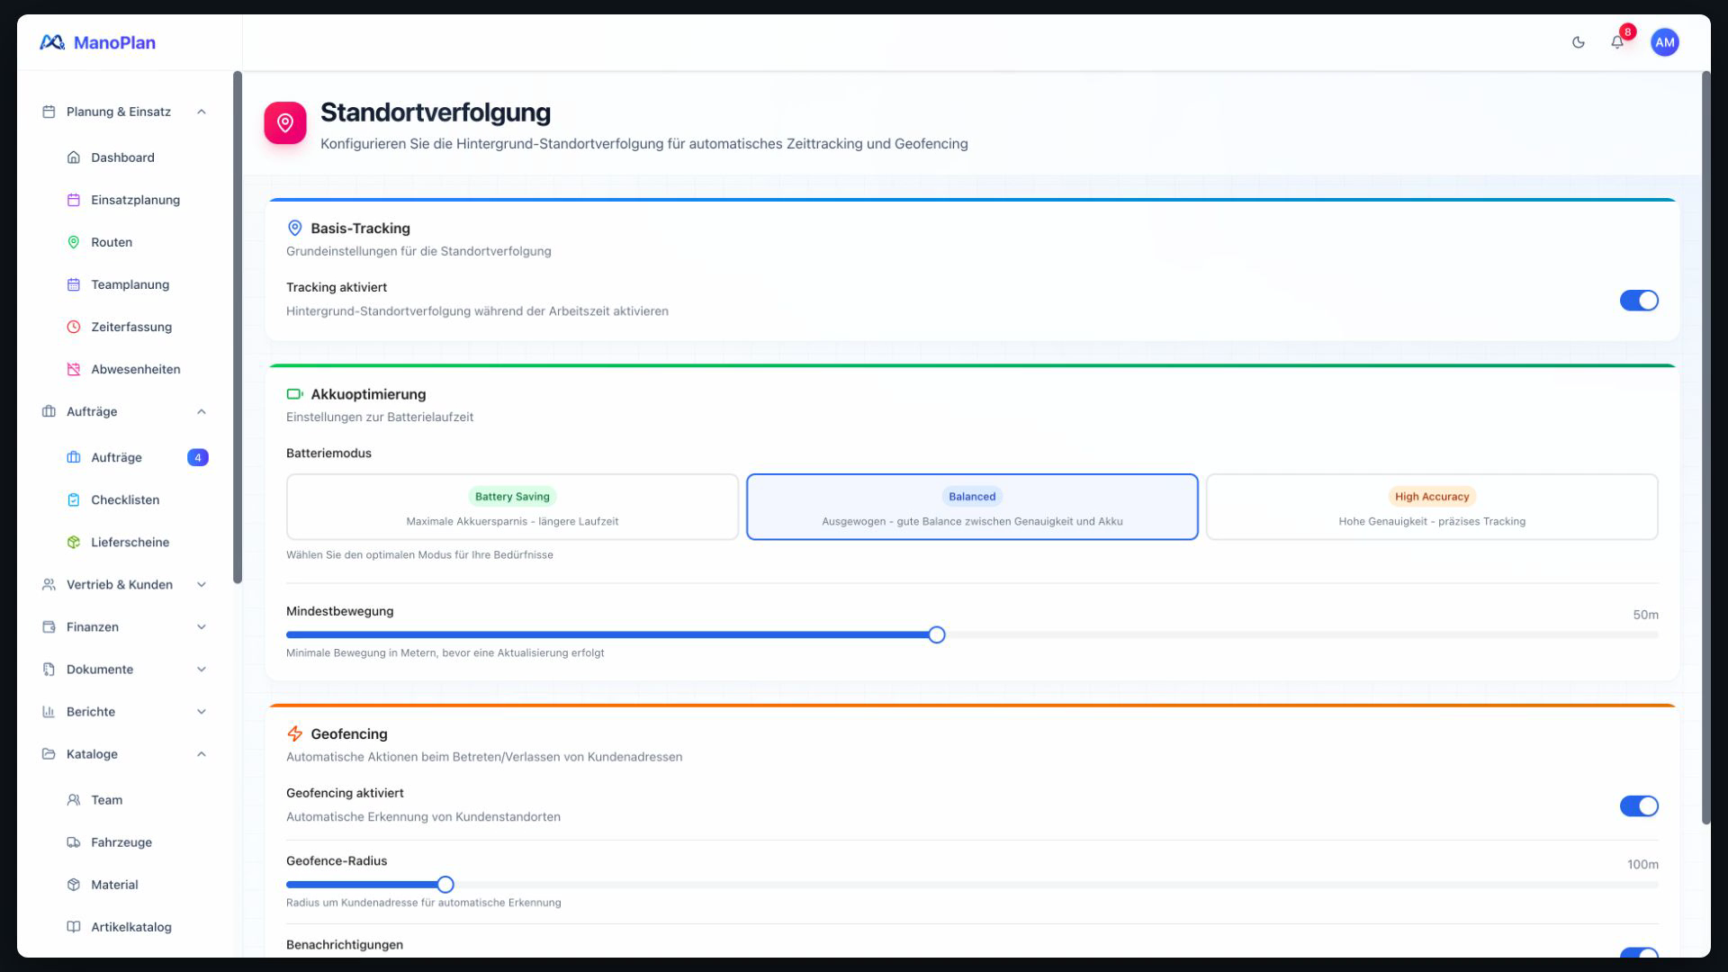Toggle the Tracking aktiviert switch

[x=1639, y=301]
